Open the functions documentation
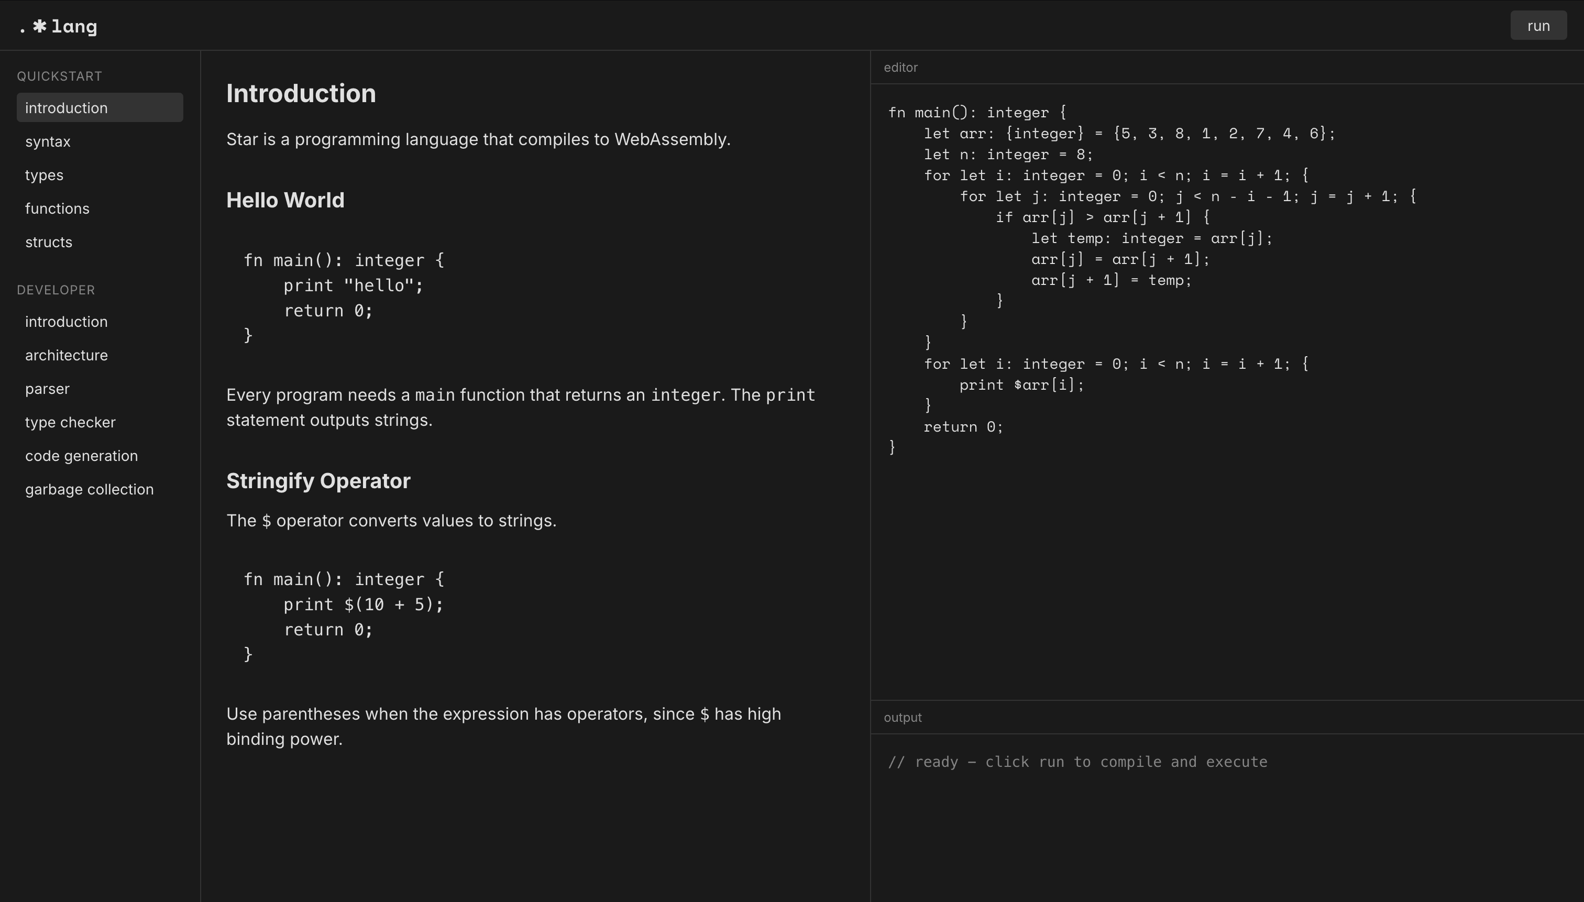Image resolution: width=1584 pixels, height=902 pixels. pos(57,208)
